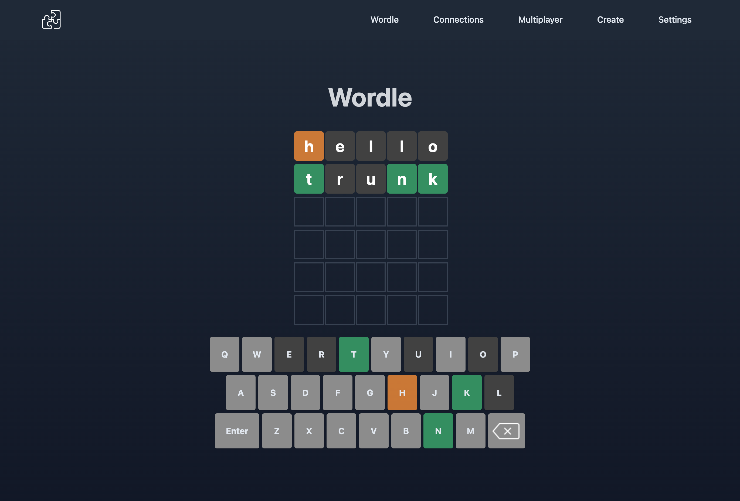Tap the dark R key

coord(321,354)
